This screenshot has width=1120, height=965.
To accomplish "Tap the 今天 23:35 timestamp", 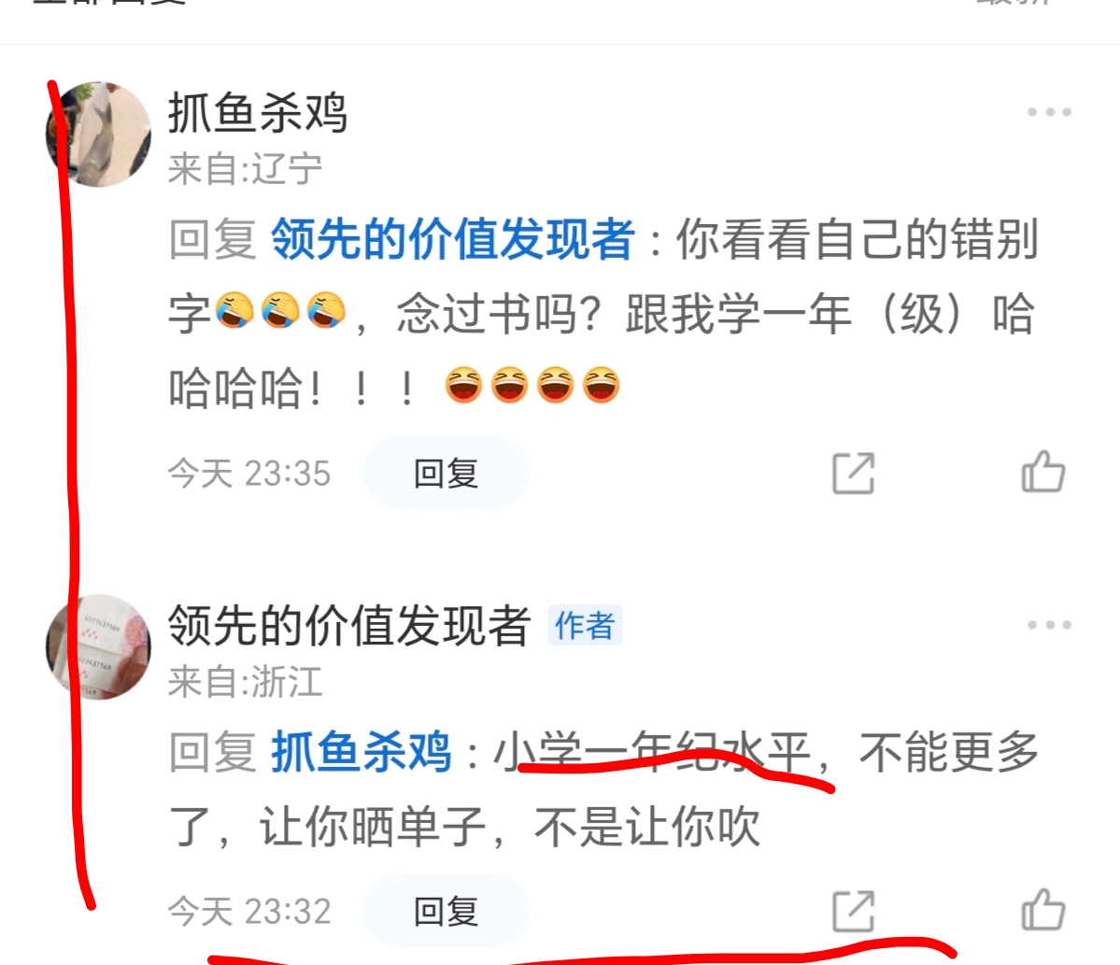I will click(x=249, y=473).
